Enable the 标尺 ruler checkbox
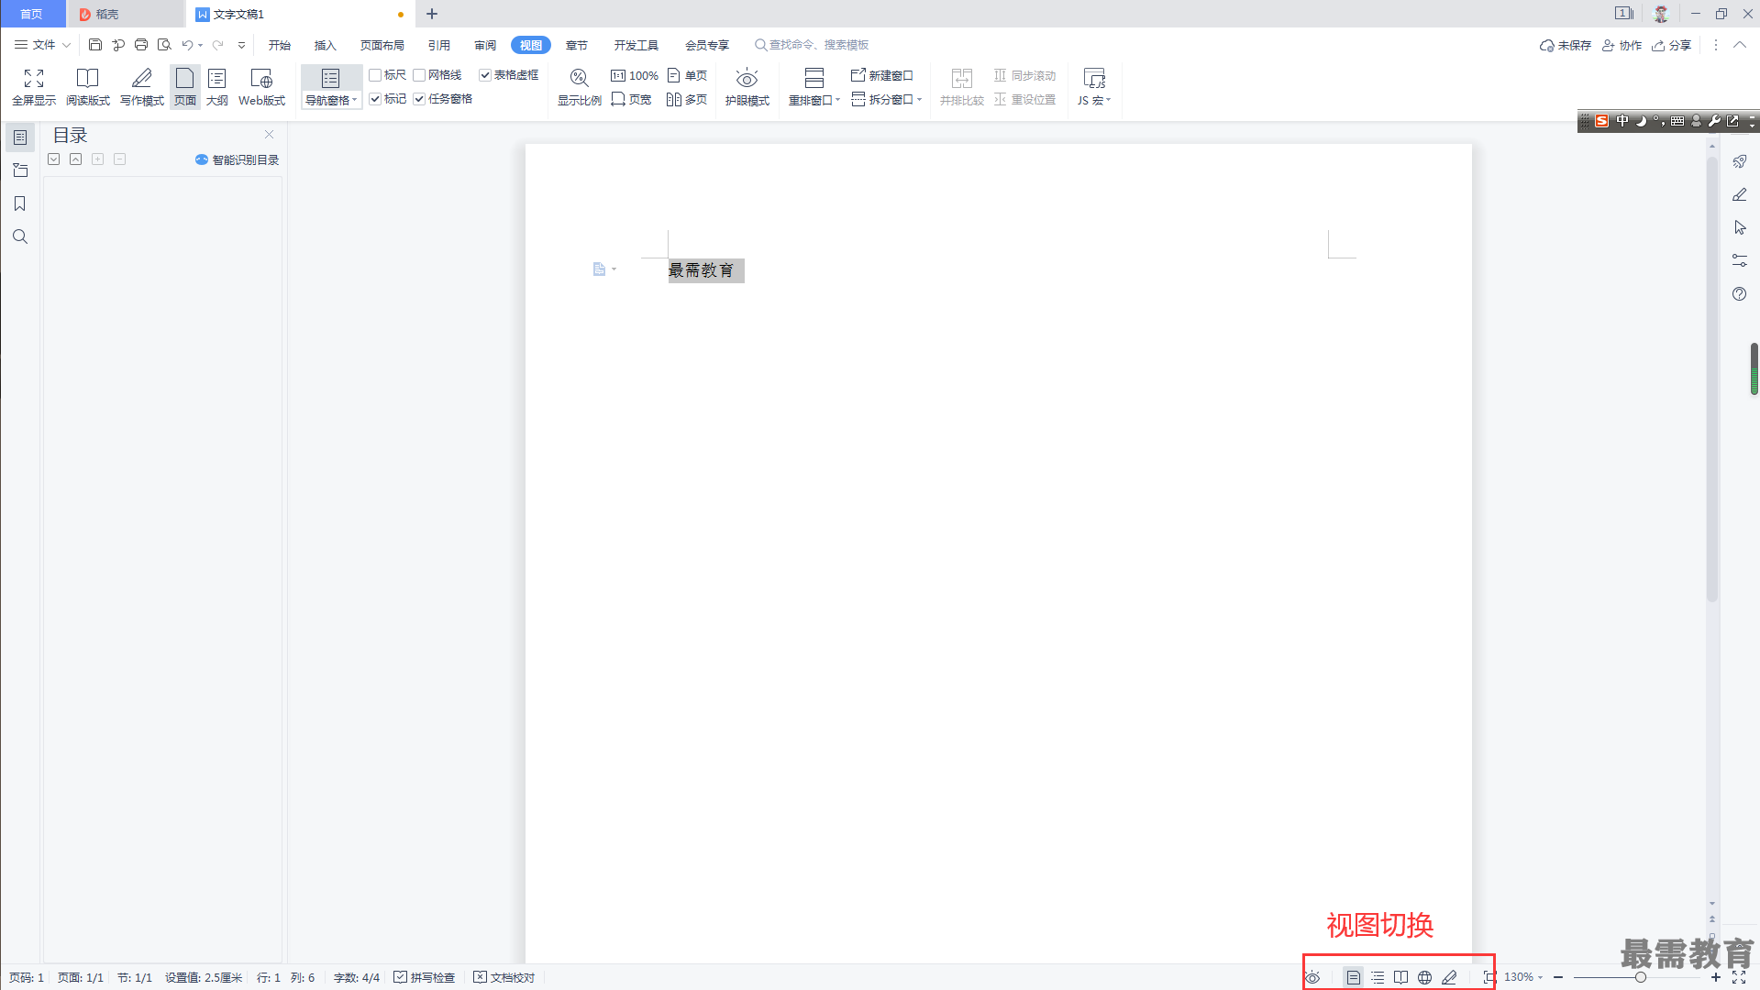The height and width of the screenshot is (990, 1760). [x=375, y=75]
